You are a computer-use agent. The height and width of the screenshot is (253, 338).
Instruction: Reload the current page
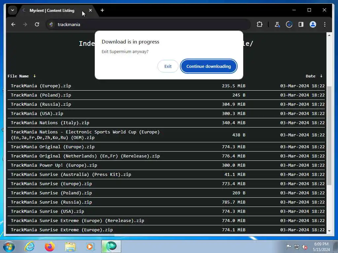[37, 24]
